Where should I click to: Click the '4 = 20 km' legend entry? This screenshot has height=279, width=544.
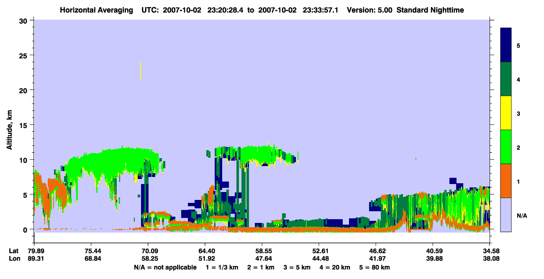click(335, 267)
